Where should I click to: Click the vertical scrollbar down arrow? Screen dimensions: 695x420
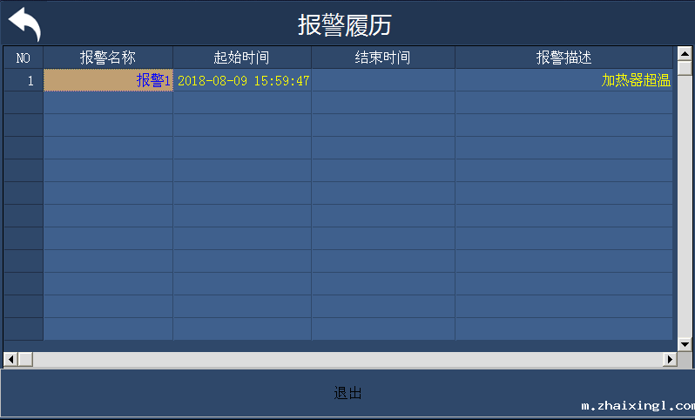(685, 345)
